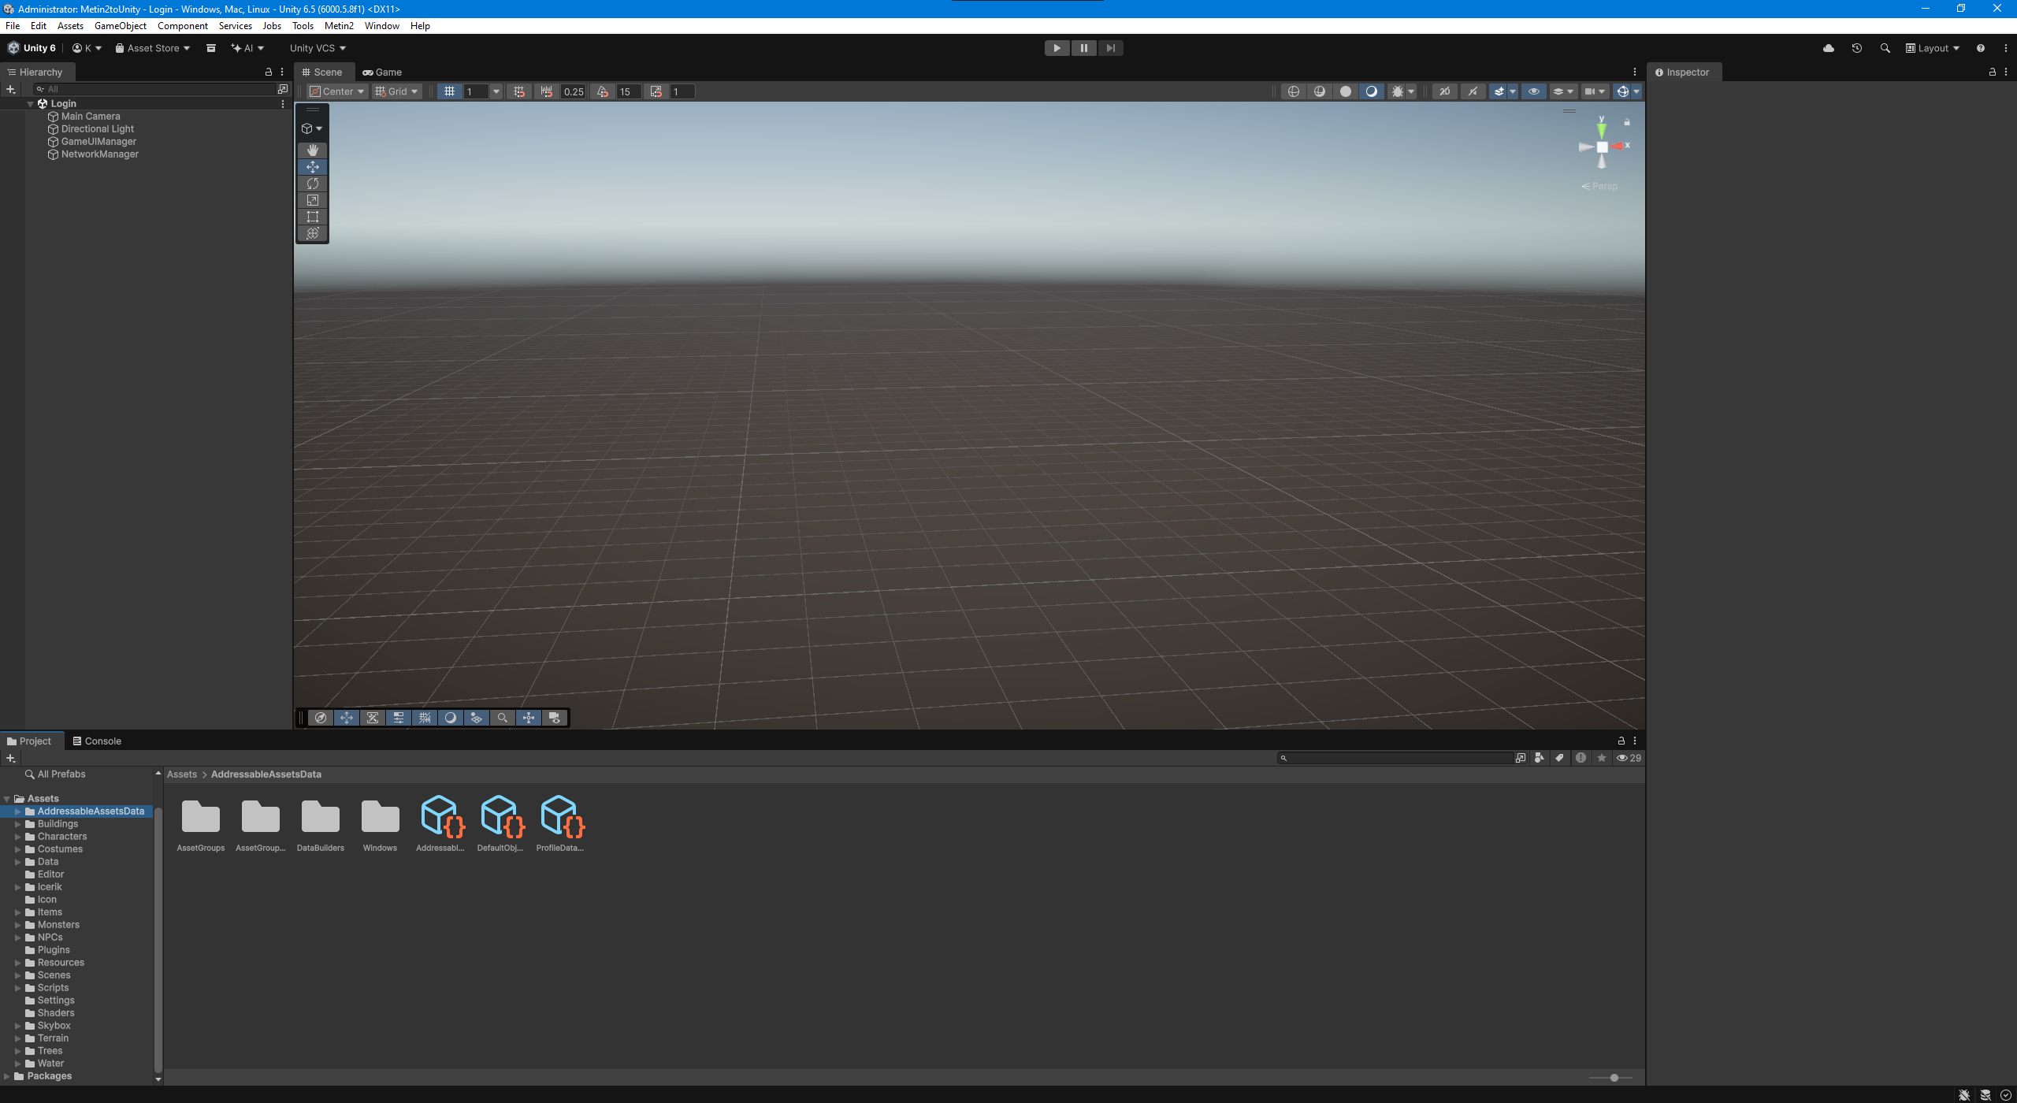The width and height of the screenshot is (2017, 1103).
Task: Open the global search magnifier icon
Action: click(1885, 48)
